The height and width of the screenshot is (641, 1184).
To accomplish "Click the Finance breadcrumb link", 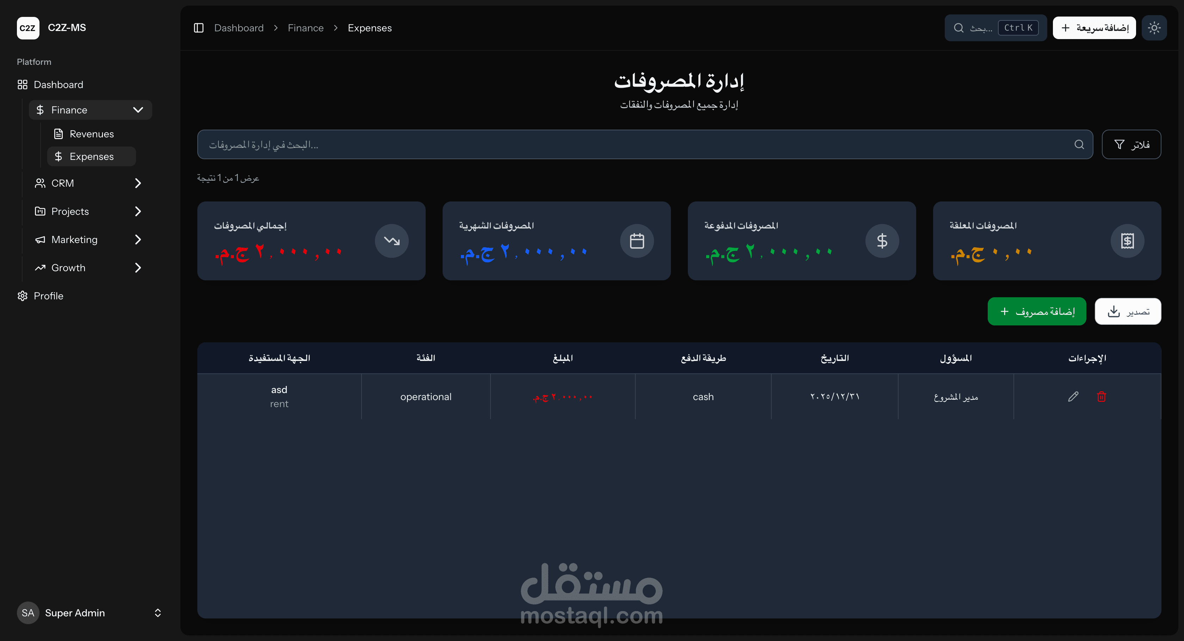I will pos(305,28).
